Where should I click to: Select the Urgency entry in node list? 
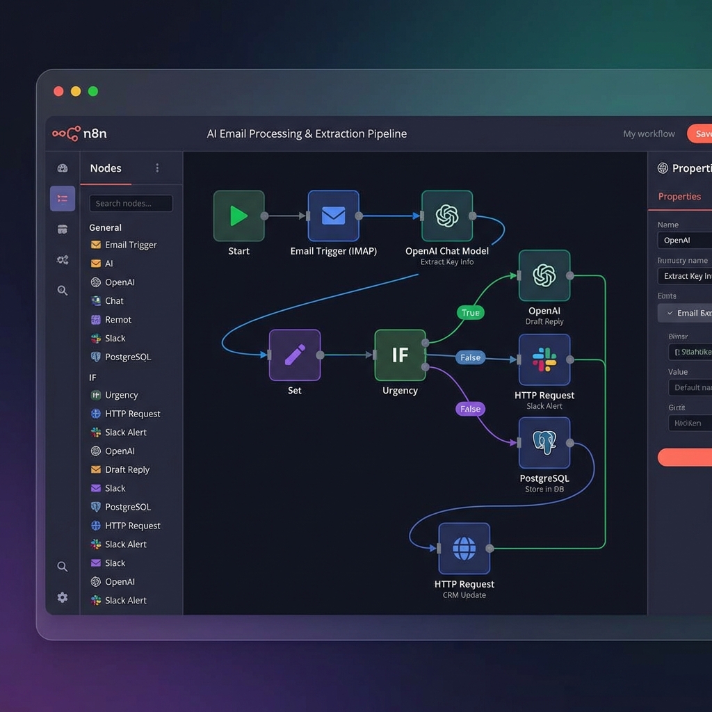coord(114,395)
